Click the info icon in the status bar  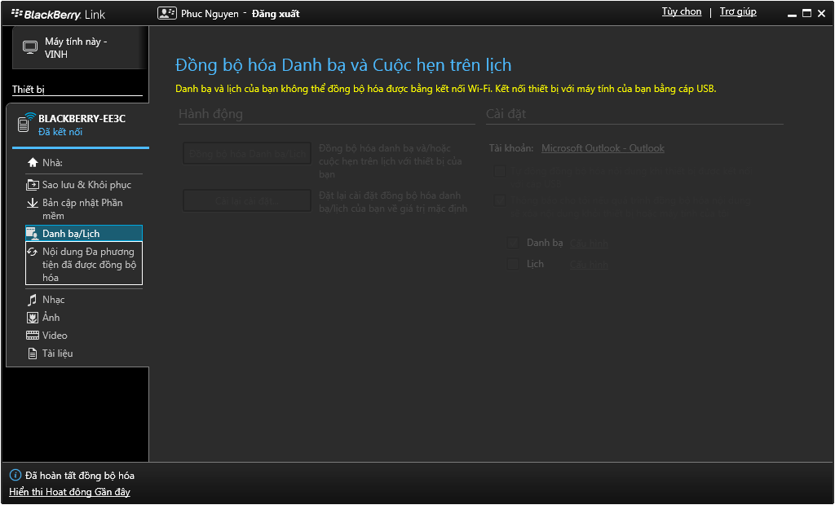click(x=15, y=475)
